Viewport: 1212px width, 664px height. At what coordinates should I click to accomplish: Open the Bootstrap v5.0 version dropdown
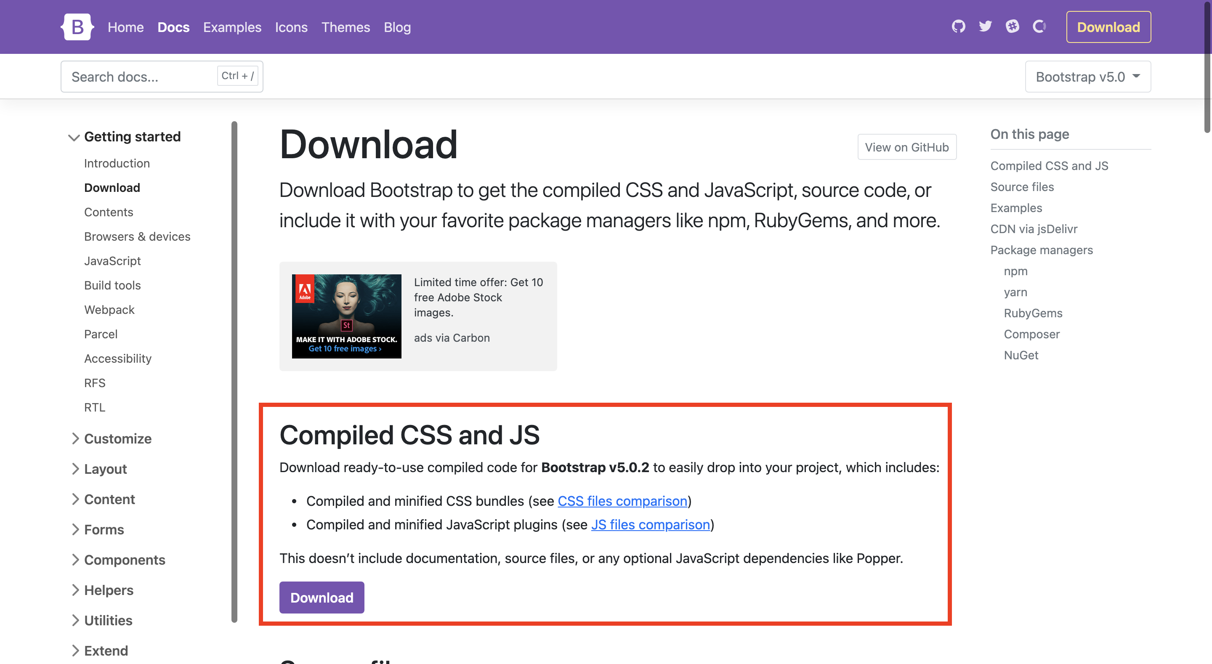tap(1087, 77)
